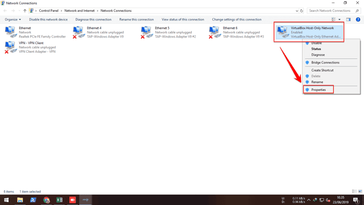Image resolution: width=364 pixels, height=205 pixels.
Task: Show hidden system tray icons
Action: pos(309,200)
